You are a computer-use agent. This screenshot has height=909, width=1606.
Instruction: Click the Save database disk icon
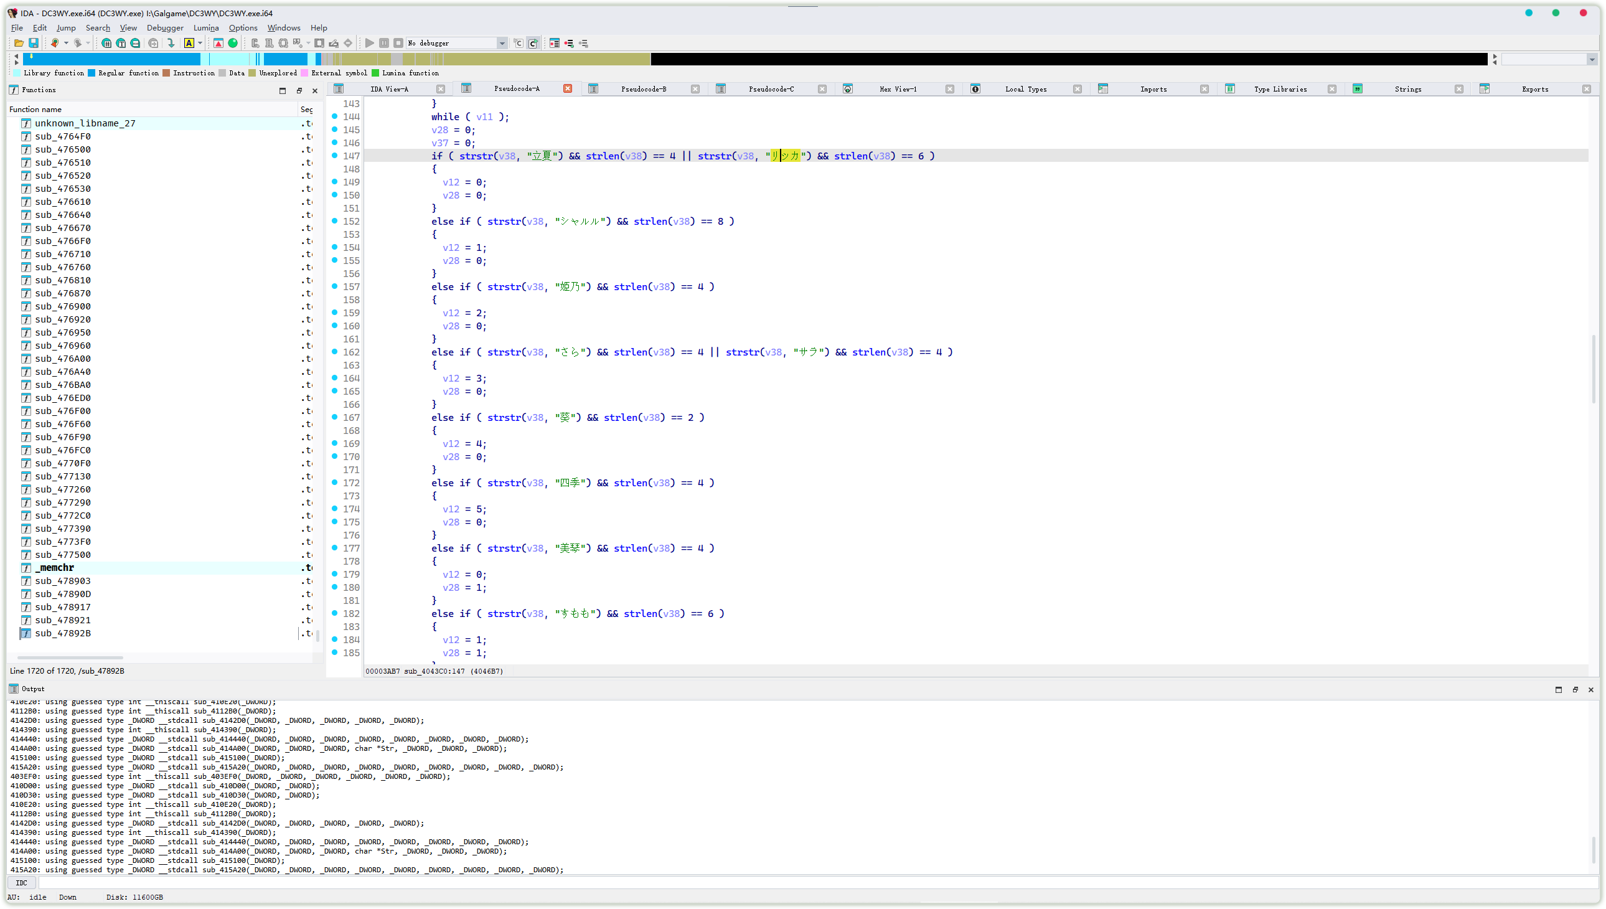tap(34, 43)
